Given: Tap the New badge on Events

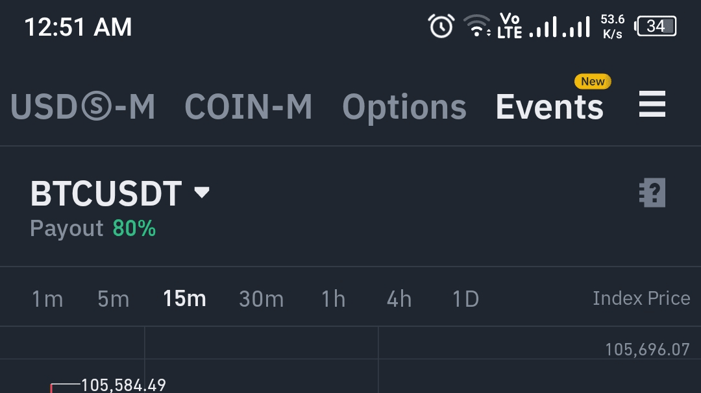Looking at the screenshot, I should 592,82.
